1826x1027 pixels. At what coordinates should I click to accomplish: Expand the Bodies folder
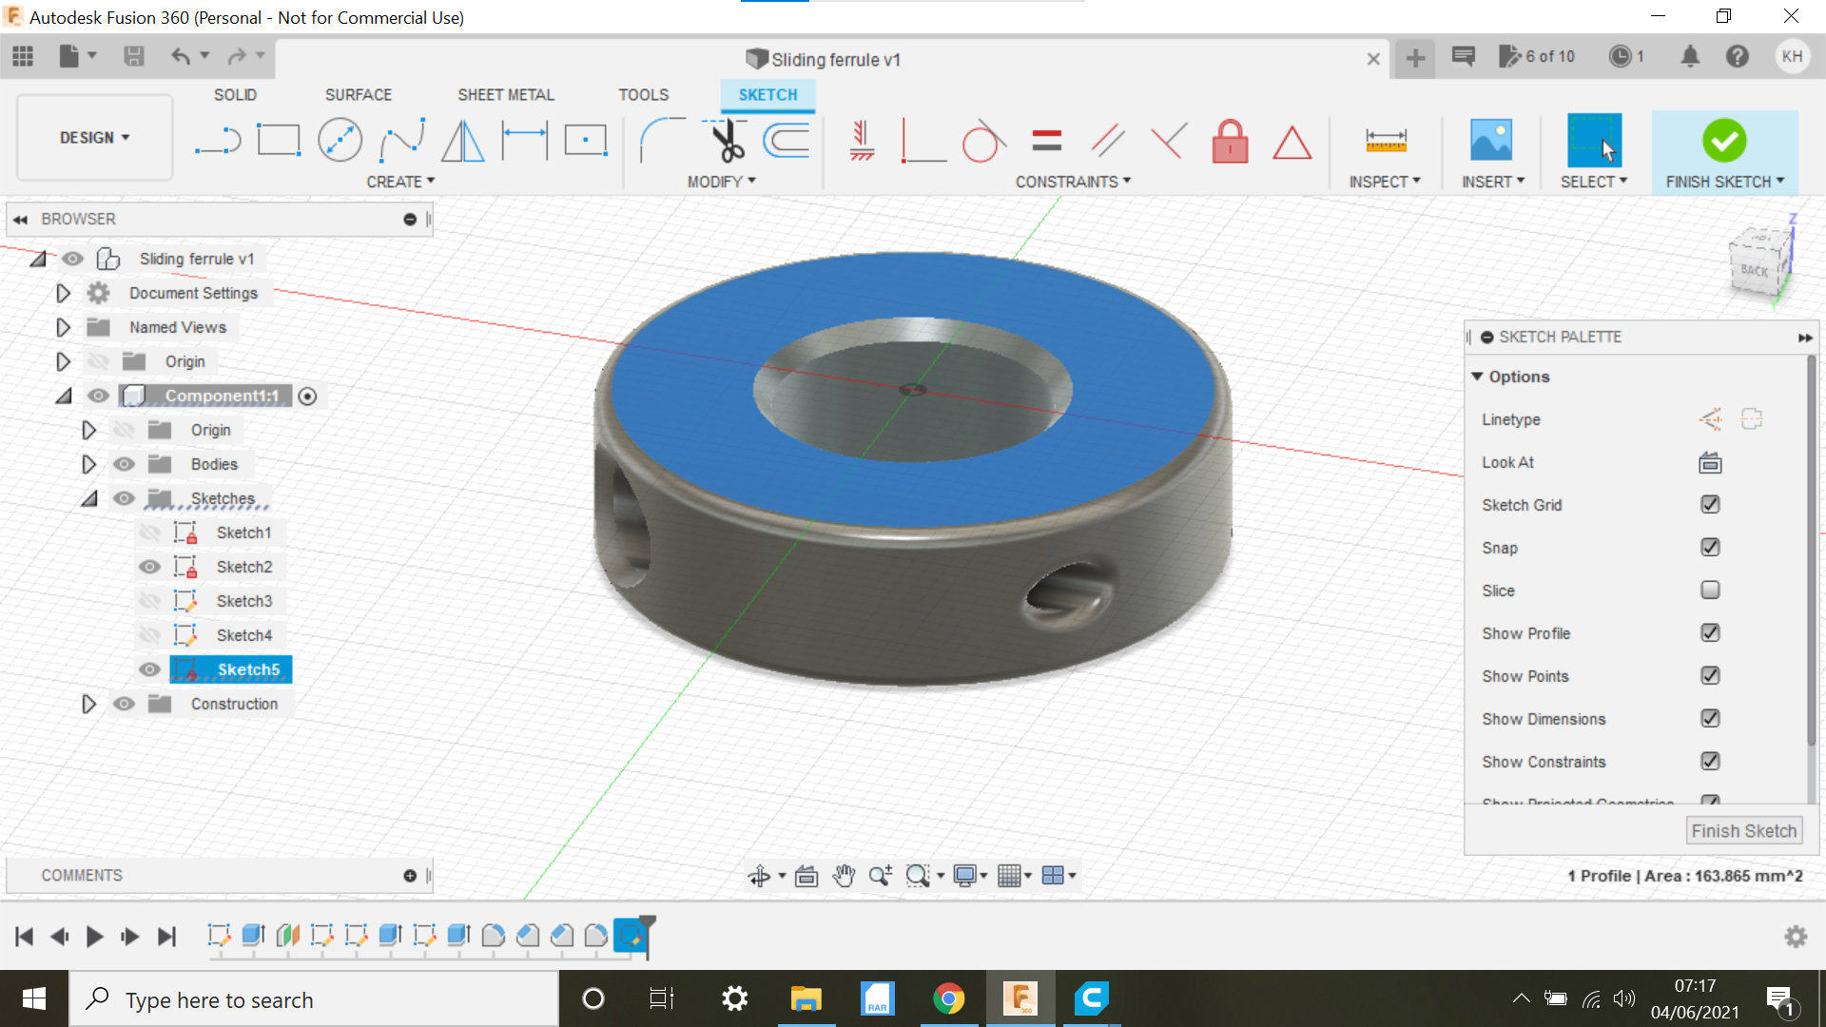coord(89,464)
